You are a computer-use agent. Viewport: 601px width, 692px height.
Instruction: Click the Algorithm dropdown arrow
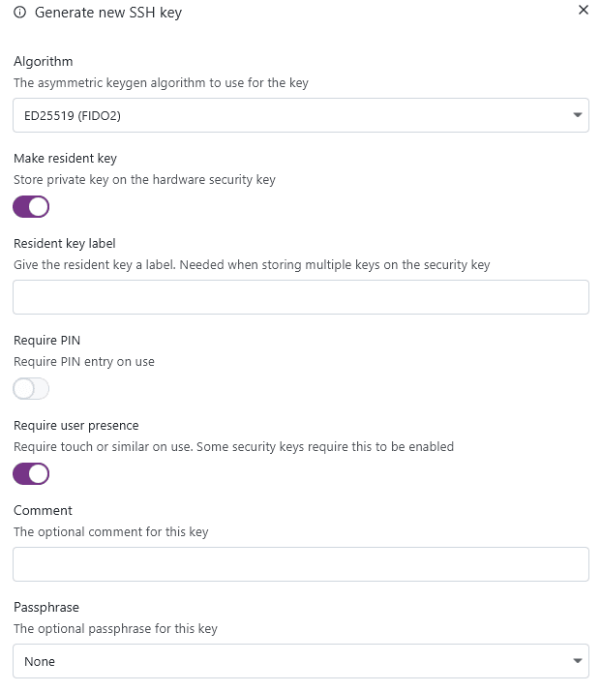click(577, 116)
